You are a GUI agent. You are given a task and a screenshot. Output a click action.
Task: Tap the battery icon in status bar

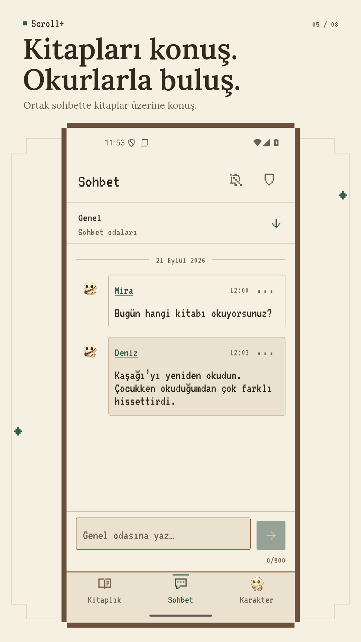coord(276,143)
